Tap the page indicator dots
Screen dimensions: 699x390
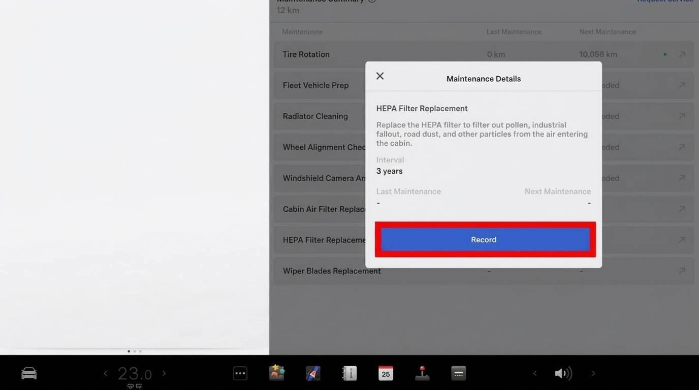click(135, 351)
